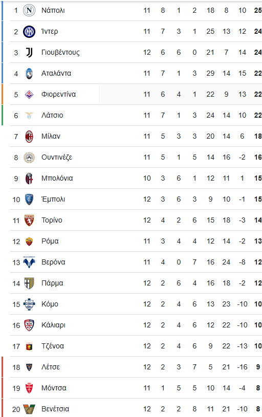Click the Milan red-black crest
The image size is (262, 417).
(x=29, y=137)
